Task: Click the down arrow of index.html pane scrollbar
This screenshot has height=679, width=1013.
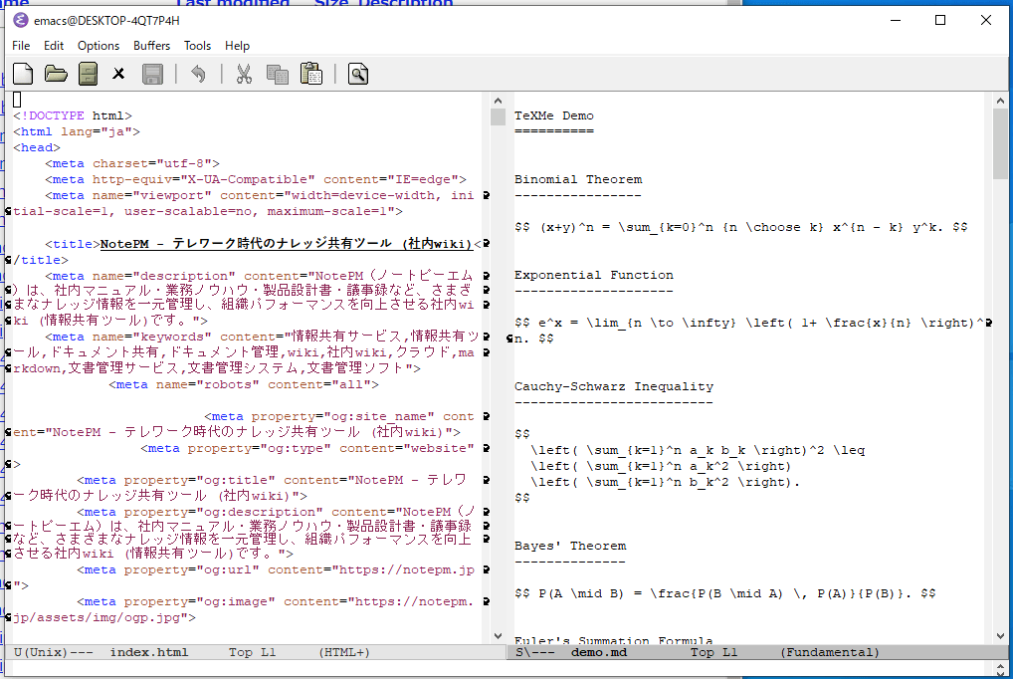Action: point(498,636)
